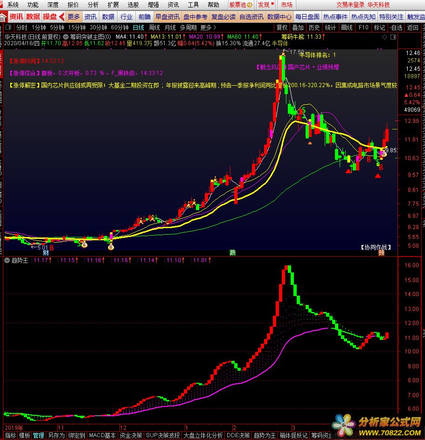Click the panel toggle icon beside the diamond

point(393,37)
